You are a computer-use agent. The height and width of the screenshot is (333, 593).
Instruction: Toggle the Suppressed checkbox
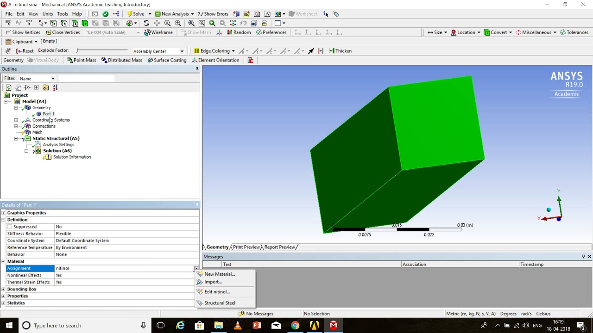coord(9,227)
